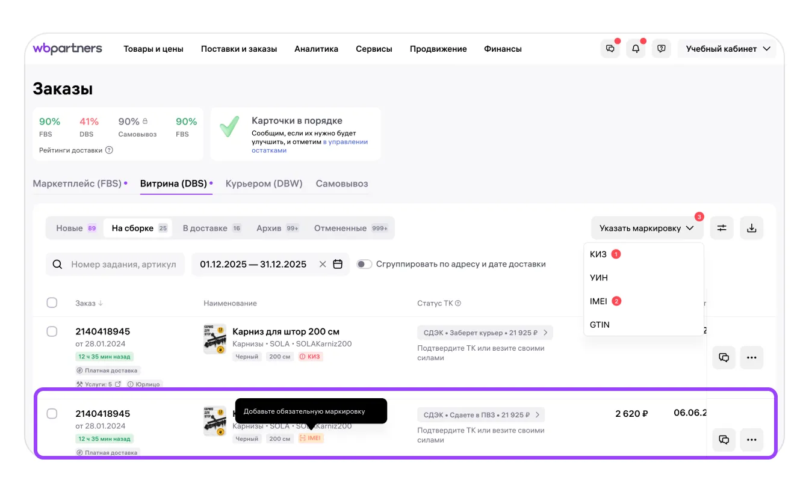
Task: Follow the в управлении остатками link
Action: [x=345, y=142]
